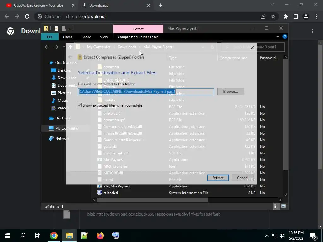Click the Extract button in dialog
Image resolution: width=323 pixels, height=242 pixels.
[x=218, y=178]
